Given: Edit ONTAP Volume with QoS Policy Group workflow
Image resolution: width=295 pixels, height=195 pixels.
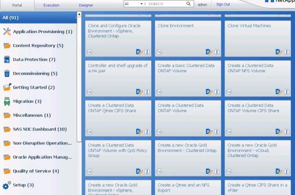Looking at the screenshot, I should click(x=139, y=172).
